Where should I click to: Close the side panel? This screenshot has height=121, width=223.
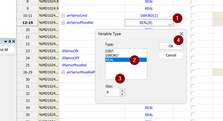(x=13, y=41)
